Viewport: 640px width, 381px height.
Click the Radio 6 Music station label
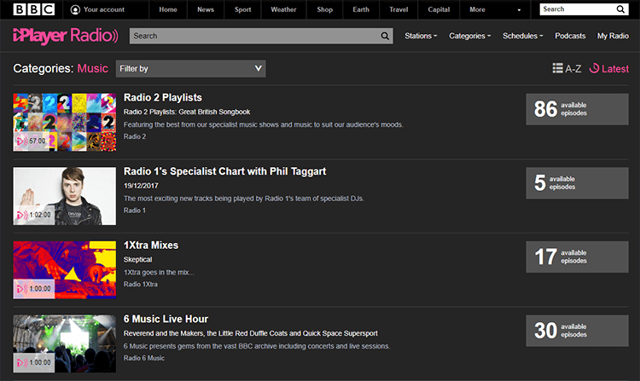(144, 358)
